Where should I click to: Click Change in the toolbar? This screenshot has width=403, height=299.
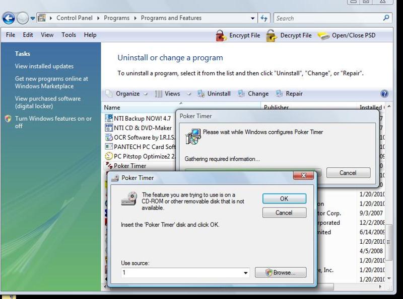coord(253,94)
